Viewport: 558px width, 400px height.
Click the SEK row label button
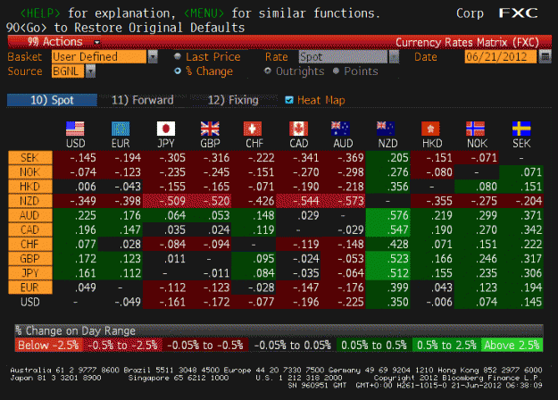pyautogui.click(x=30, y=158)
